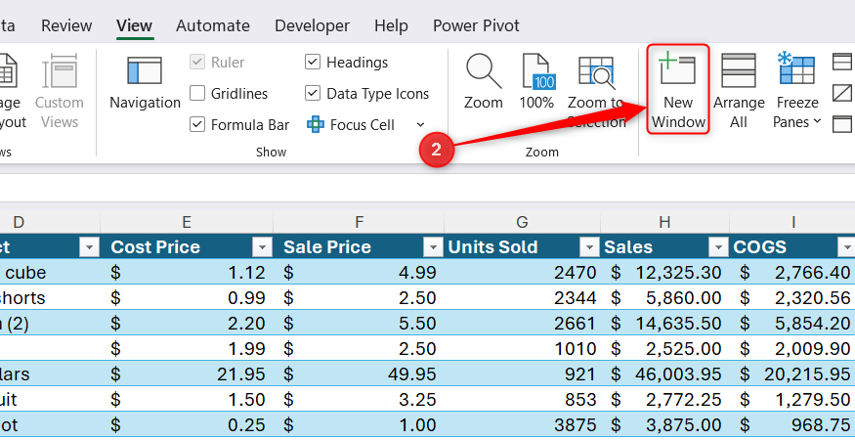Enable the Gridlines checkbox

[x=197, y=93]
